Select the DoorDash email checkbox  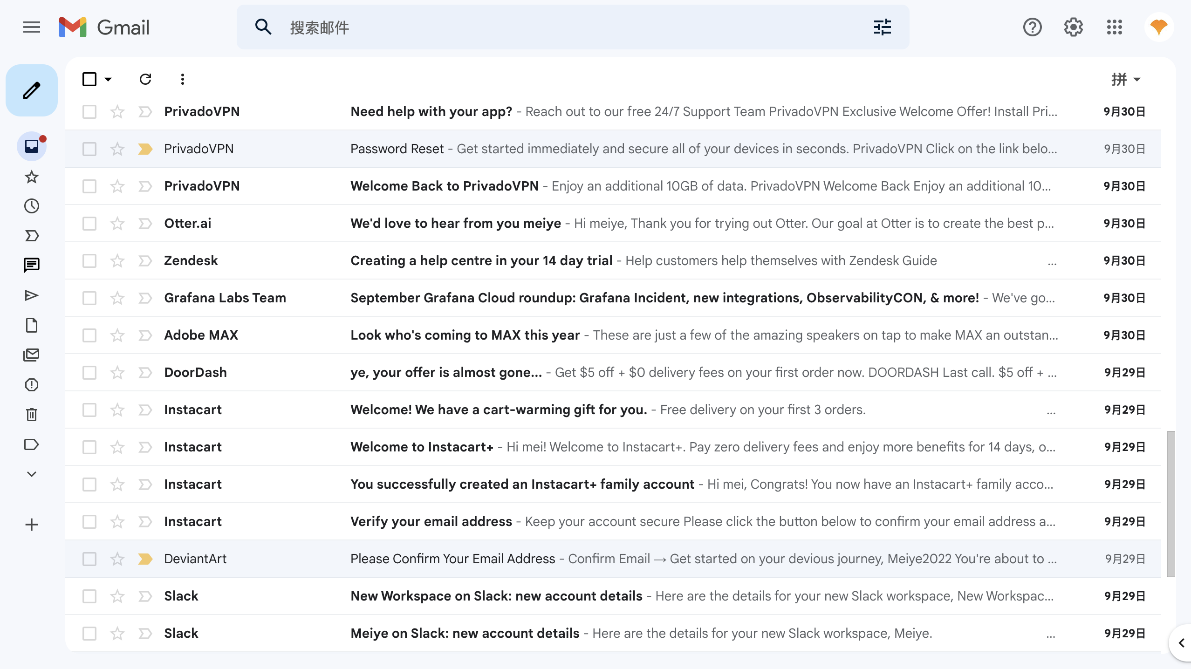89,372
